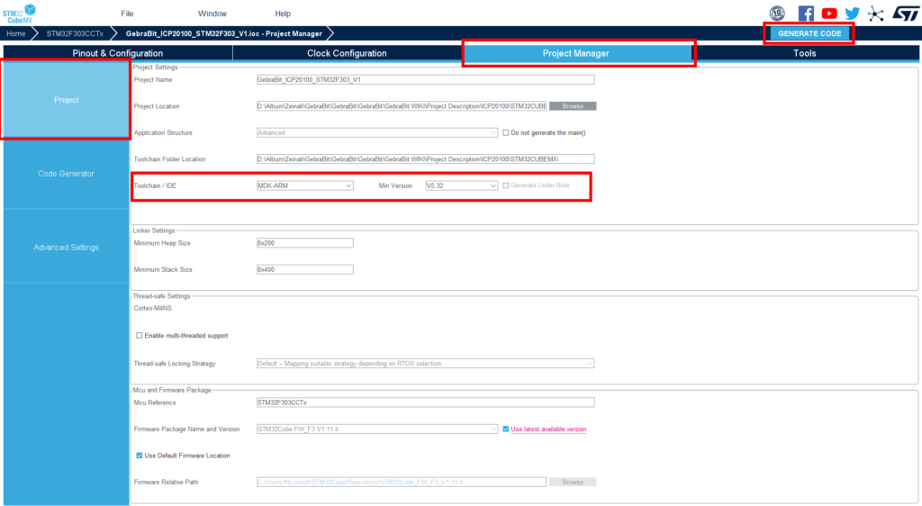Click Browse next to Firmware Relative Path
Viewport: 922px width, 506px height.
572,482
